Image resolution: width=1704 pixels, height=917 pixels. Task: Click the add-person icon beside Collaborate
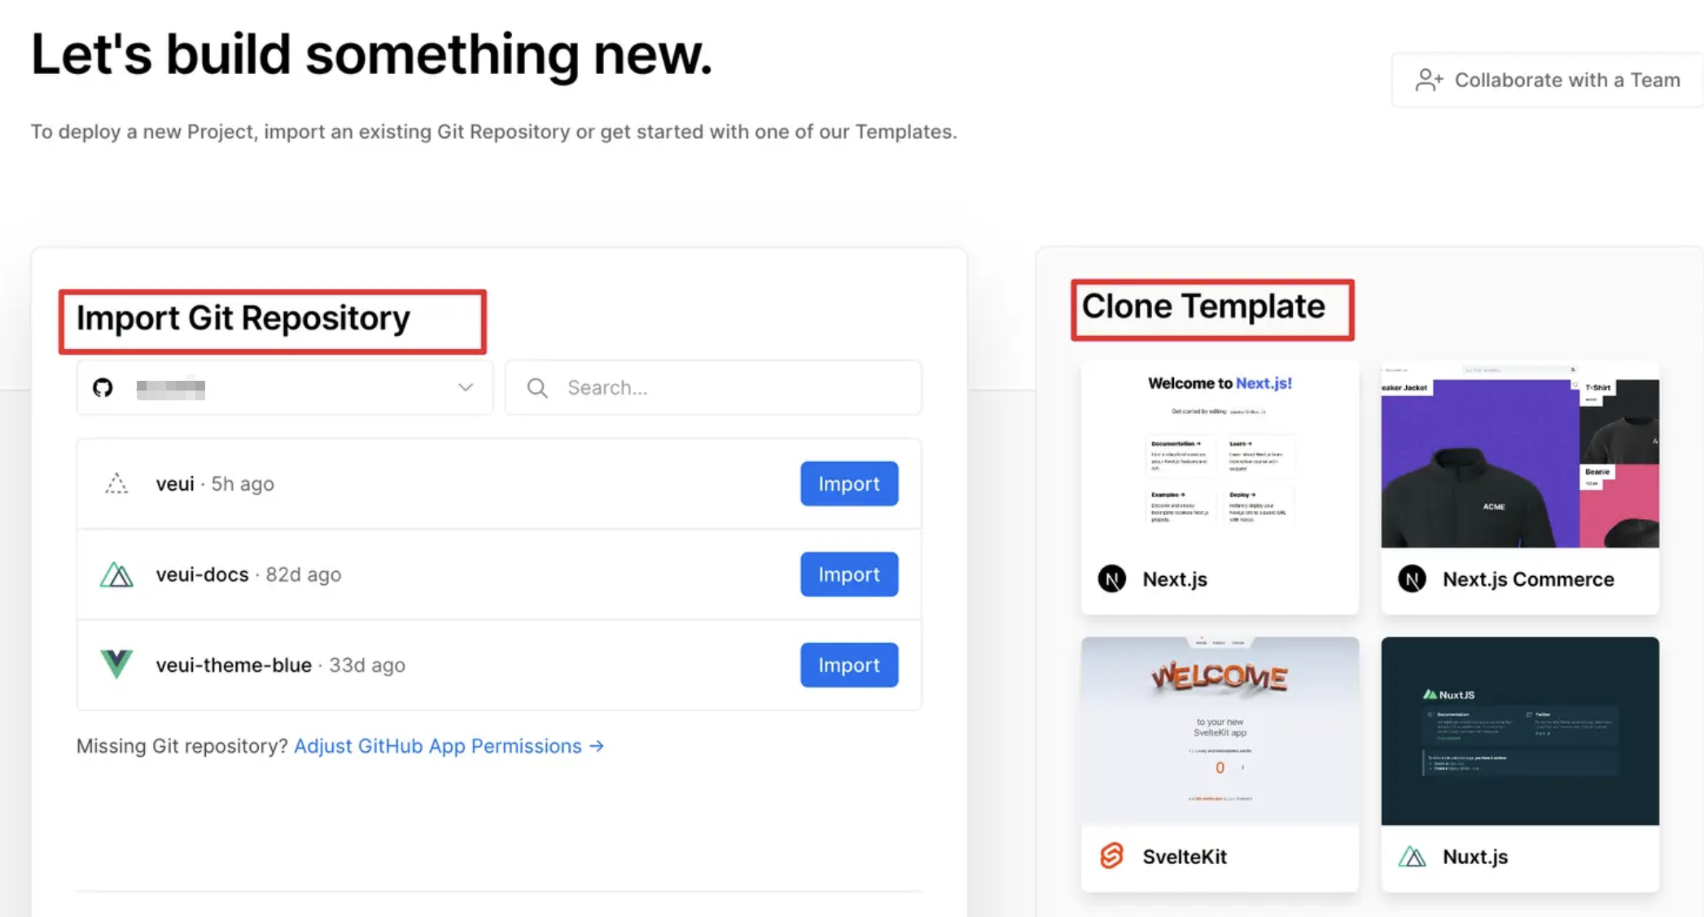(x=1429, y=80)
